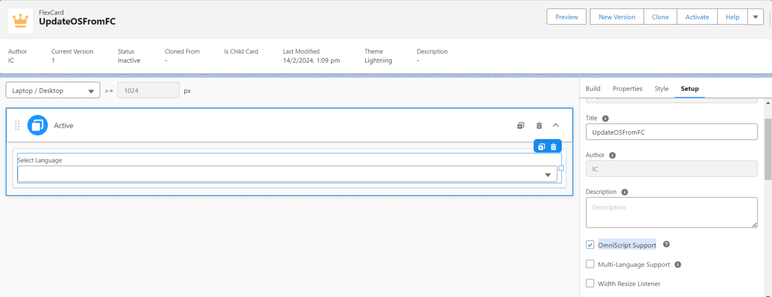This screenshot has width=772, height=297.
Task: Enable the Width Resize Listener checkbox
Action: 590,283
